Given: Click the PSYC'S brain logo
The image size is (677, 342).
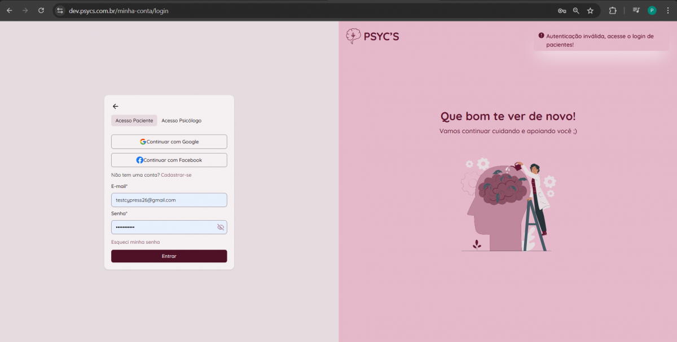Looking at the screenshot, I should click(353, 36).
